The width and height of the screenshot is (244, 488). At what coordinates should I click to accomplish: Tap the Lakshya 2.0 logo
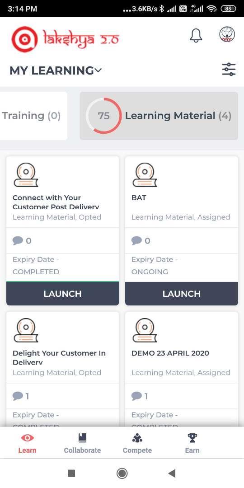pyautogui.click(x=66, y=39)
